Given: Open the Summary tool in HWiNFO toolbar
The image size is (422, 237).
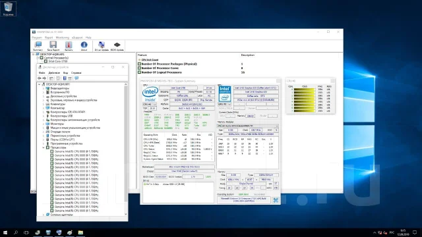Looking at the screenshot, I should point(38,46).
